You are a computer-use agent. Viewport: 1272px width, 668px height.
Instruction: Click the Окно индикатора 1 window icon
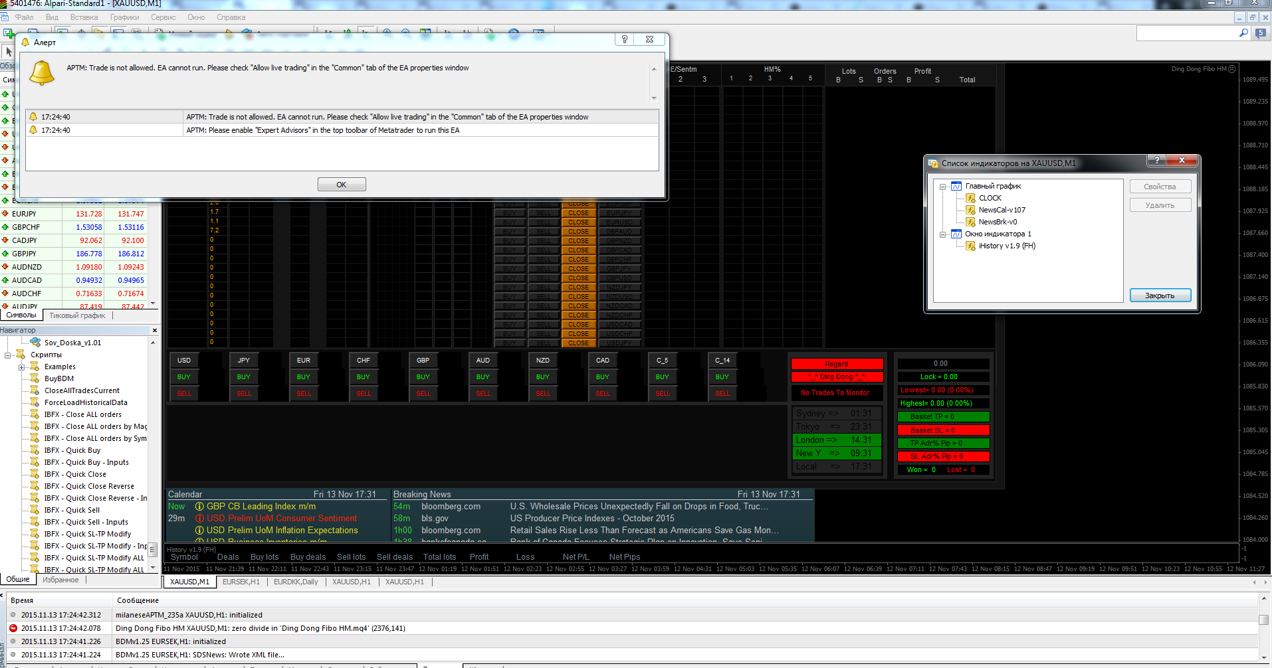point(956,234)
